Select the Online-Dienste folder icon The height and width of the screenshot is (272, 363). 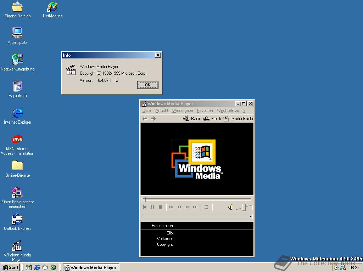point(18,169)
